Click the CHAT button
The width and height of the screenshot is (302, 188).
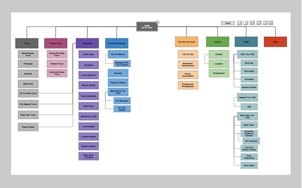228,23
